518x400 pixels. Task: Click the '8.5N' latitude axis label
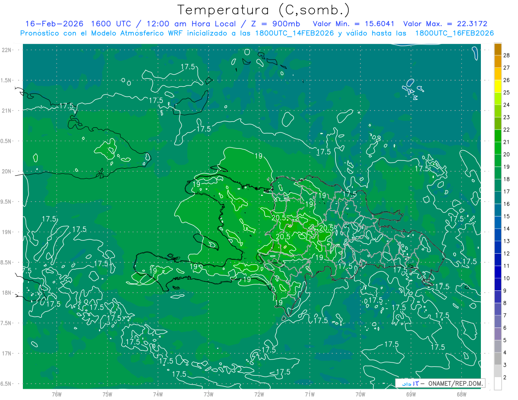click(6, 262)
